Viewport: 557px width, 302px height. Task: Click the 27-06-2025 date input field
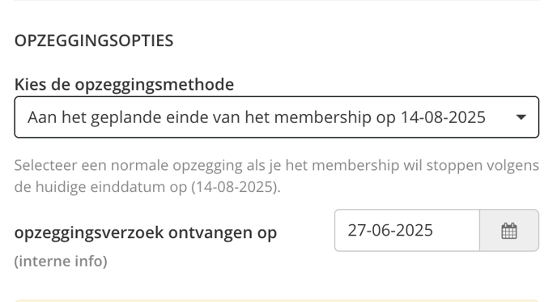tap(407, 230)
